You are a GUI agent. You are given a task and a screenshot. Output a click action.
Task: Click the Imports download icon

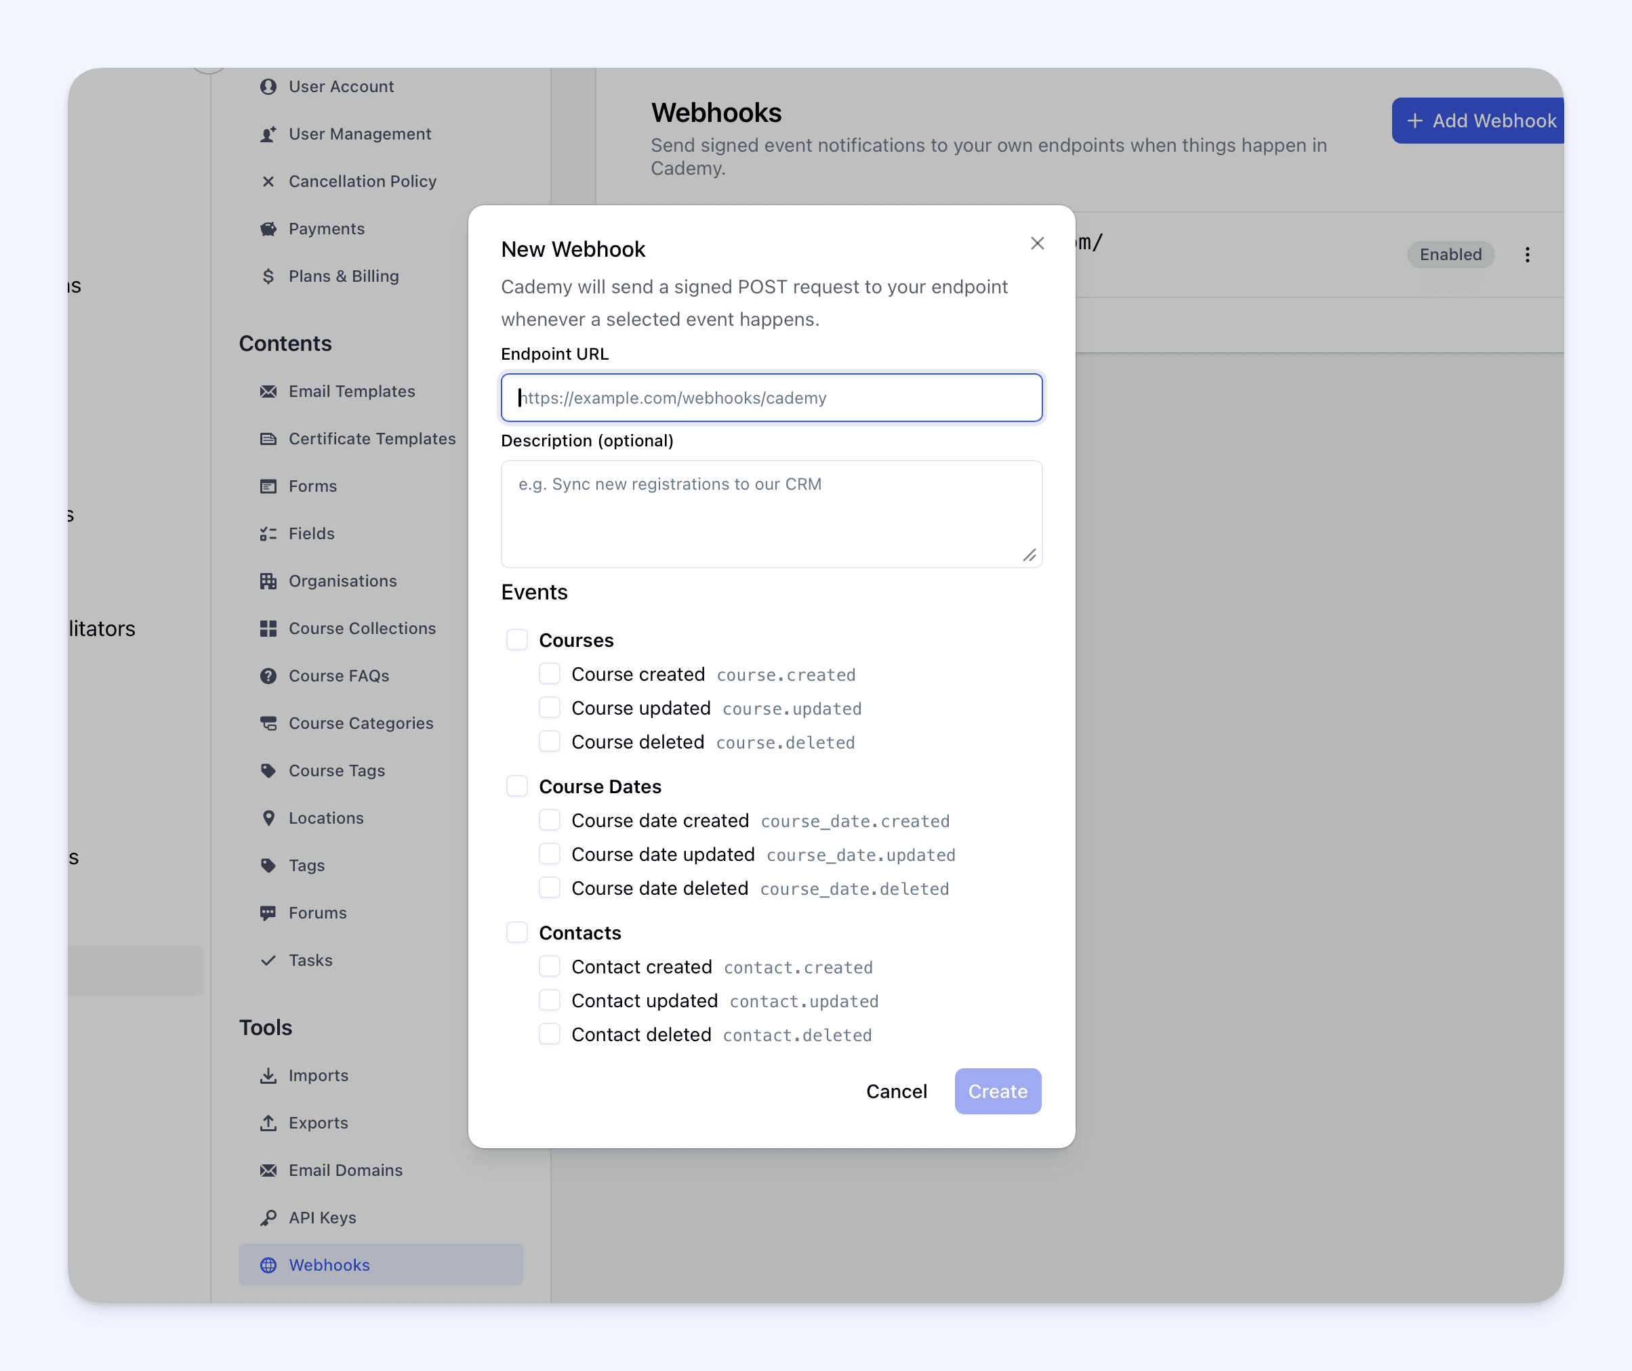pyautogui.click(x=268, y=1075)
